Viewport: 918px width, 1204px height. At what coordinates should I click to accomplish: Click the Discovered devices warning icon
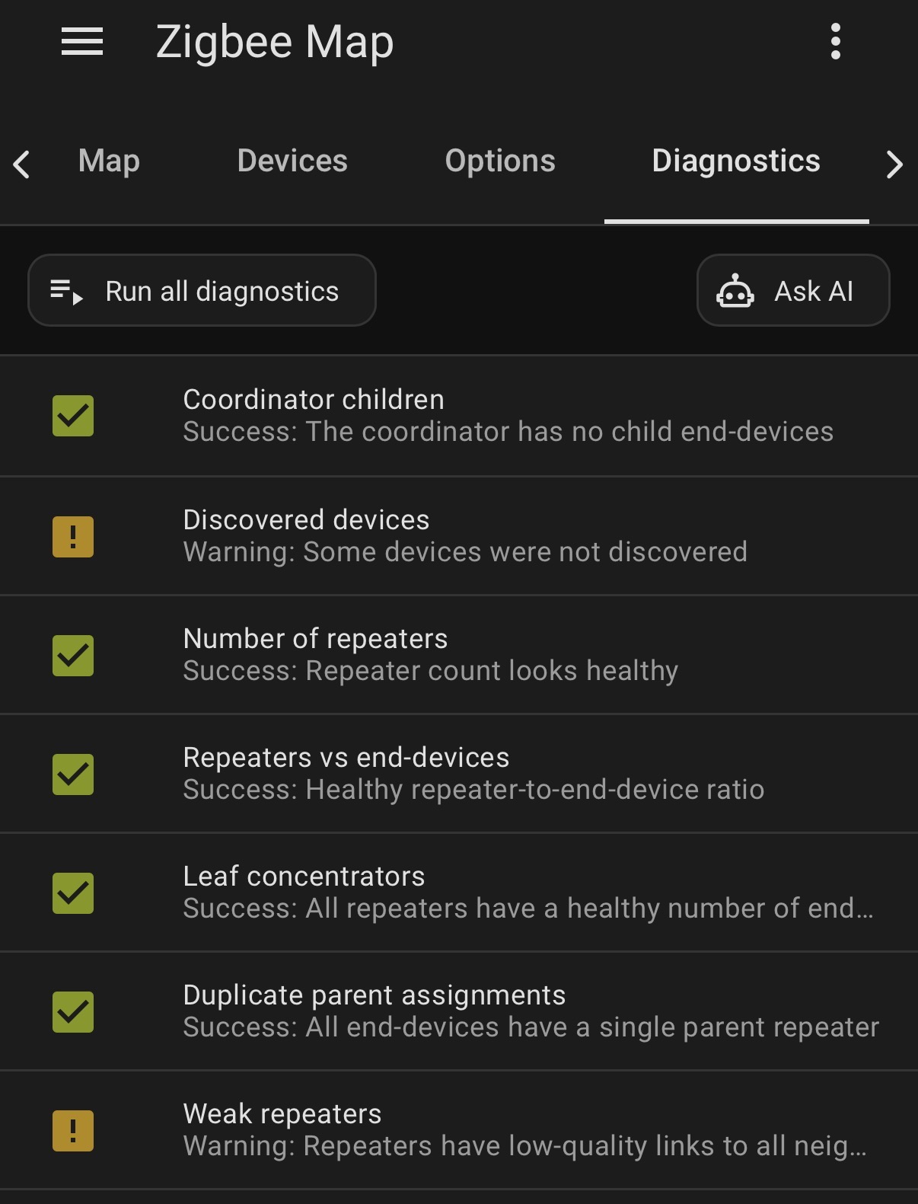[73, 537]
